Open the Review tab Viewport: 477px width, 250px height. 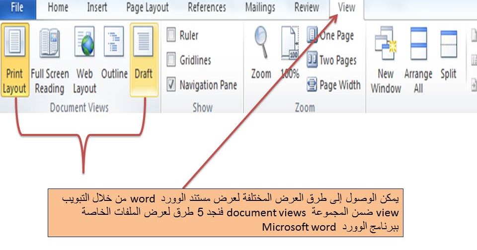tap(307, 7)
